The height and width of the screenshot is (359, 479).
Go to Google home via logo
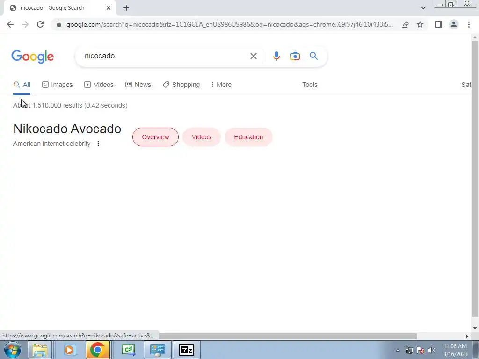click(x=33, y=57)
